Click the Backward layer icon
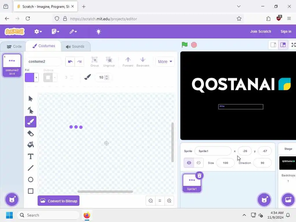 click(x=143, y=62)
